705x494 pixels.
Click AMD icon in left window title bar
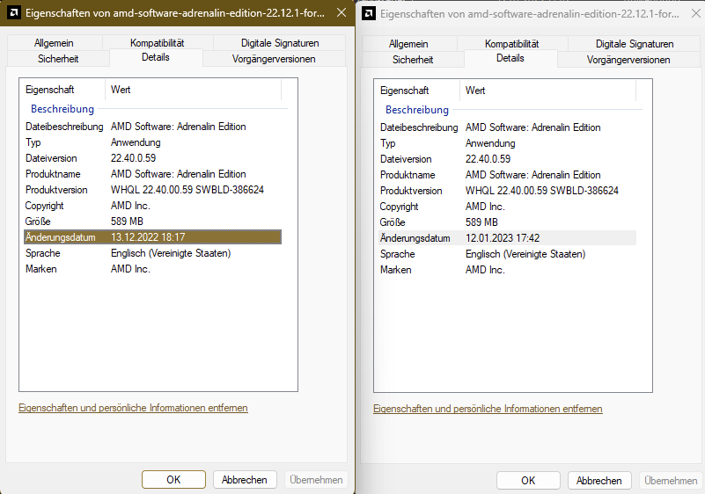(x=14, y=12)
